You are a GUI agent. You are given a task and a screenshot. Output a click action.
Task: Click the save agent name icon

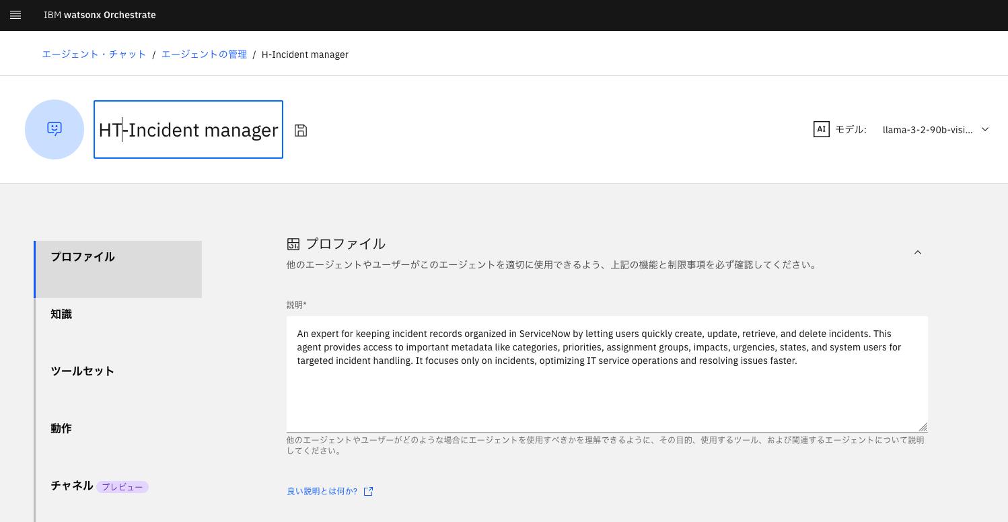coord(301,130)
